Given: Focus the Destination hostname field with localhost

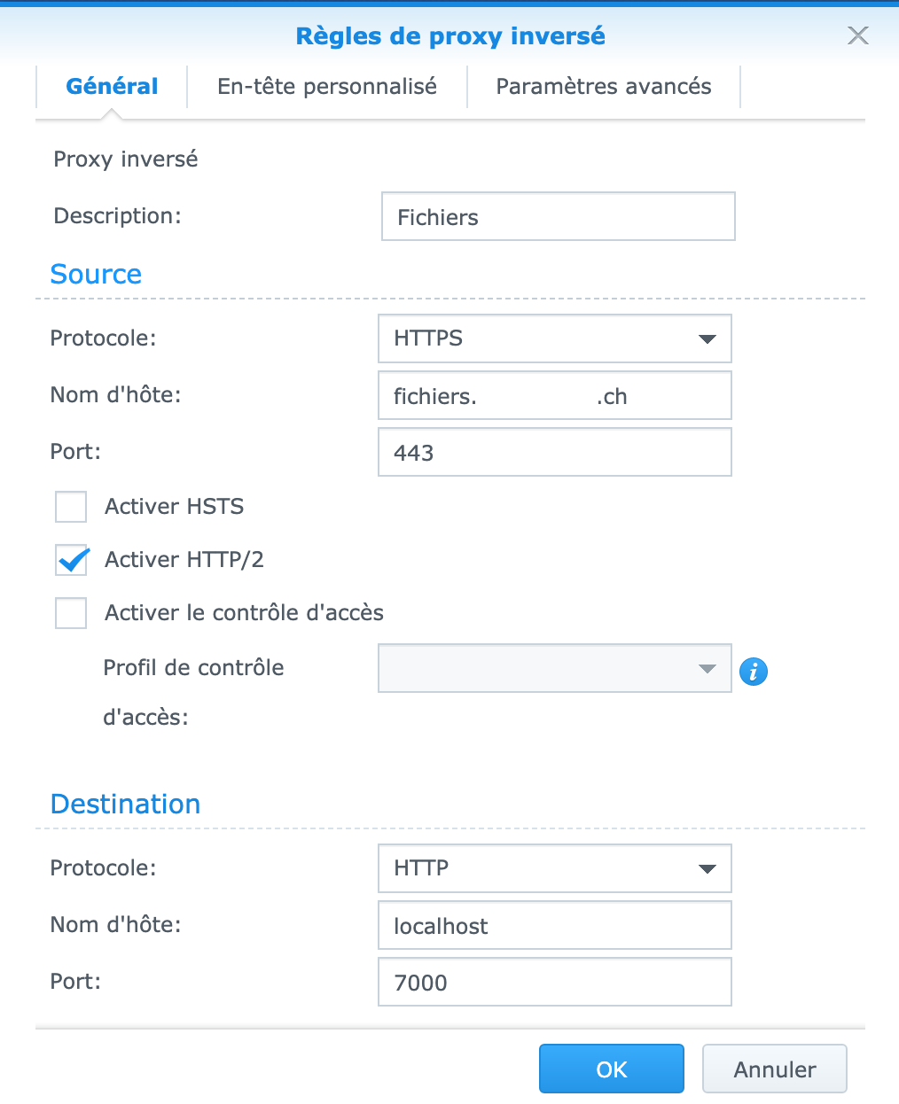Looking at the screenshot, I should [555, 925].
